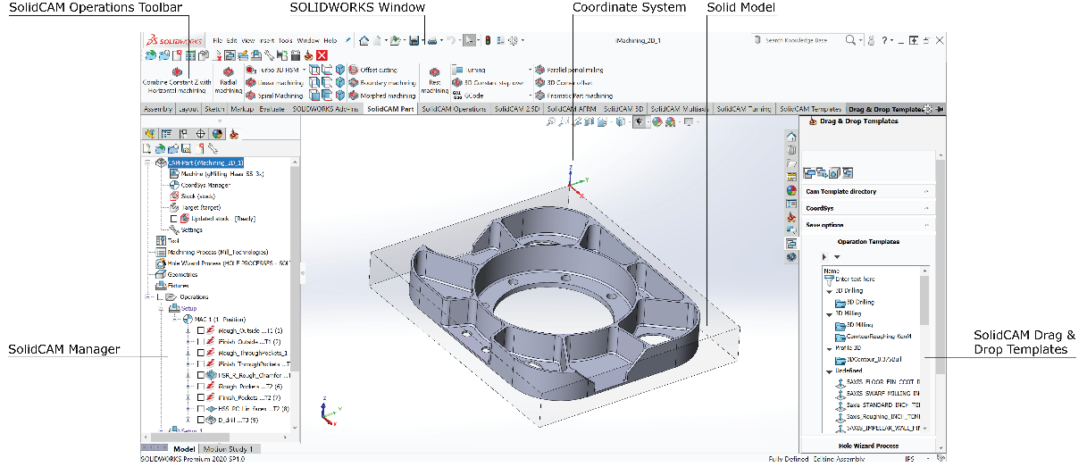1087x467 pixels.
Task: Click the Save icon in SOLIDWORKS toolbar
Action: pyautogui.click(x=414, y=40)
